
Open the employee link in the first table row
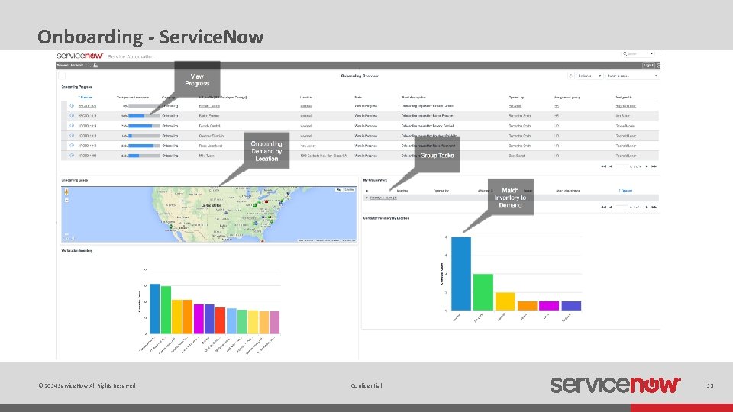coord(209,106)
